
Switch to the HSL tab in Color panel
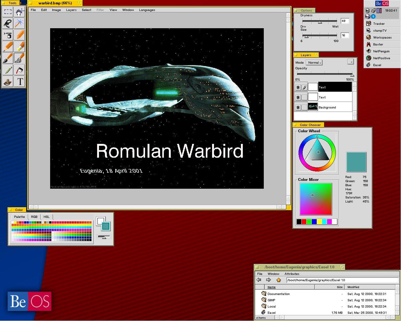(x=46, y=217)
